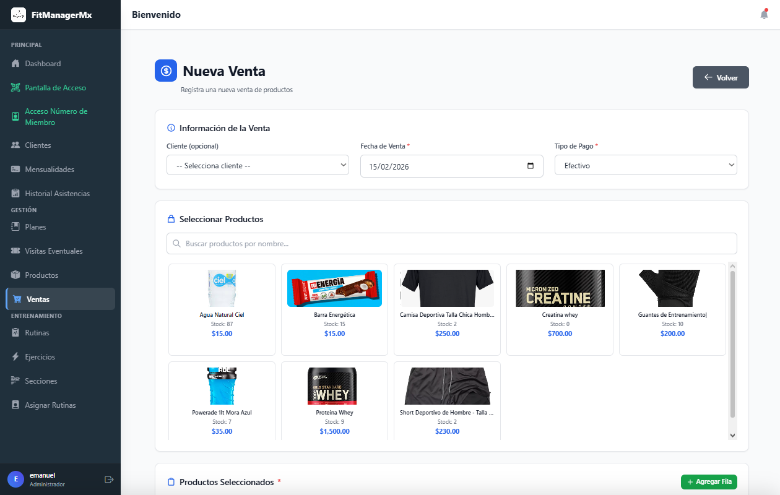Open Productos via the box icon
The height and width of the screenshot is (495, 780).
click(15, 275)
